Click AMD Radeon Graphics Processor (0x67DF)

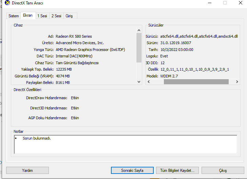(x=90, y=50)
